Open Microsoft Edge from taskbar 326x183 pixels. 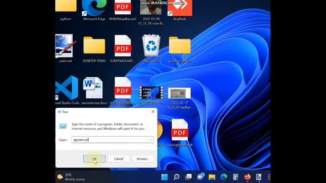point(224,177)
